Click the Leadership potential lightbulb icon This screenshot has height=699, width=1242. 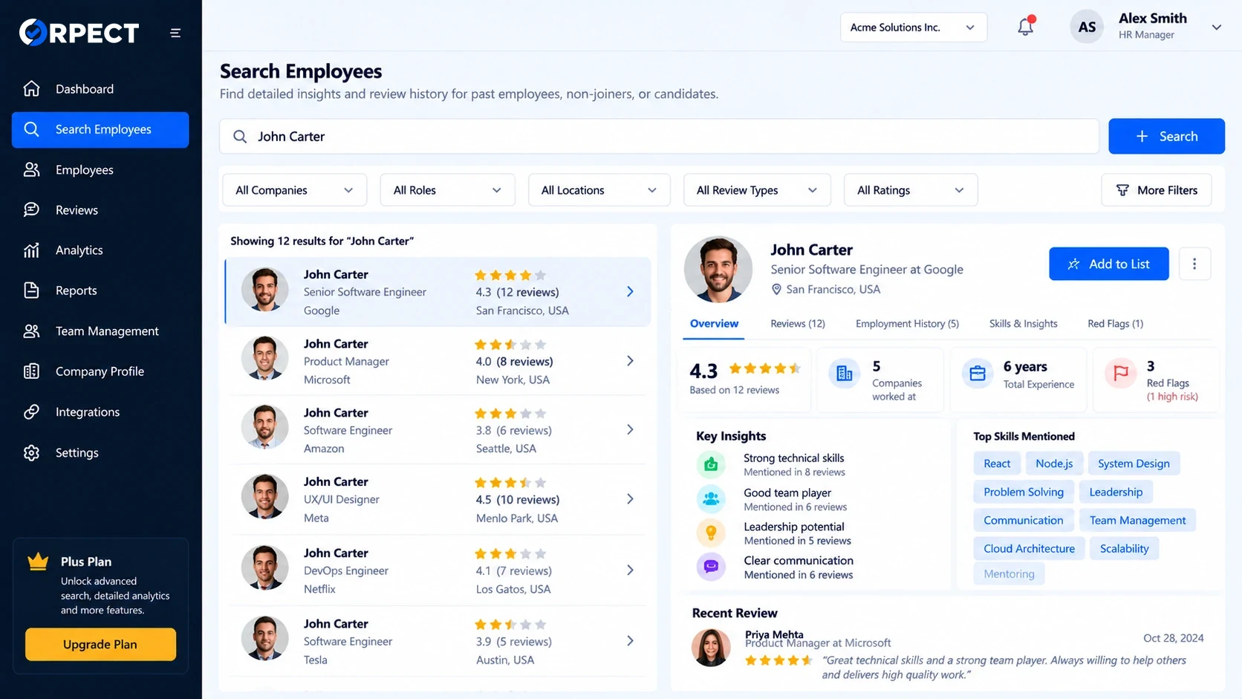click(x=711, y=533)
